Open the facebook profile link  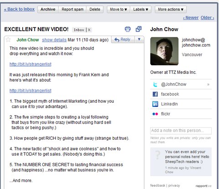point(170,94)
